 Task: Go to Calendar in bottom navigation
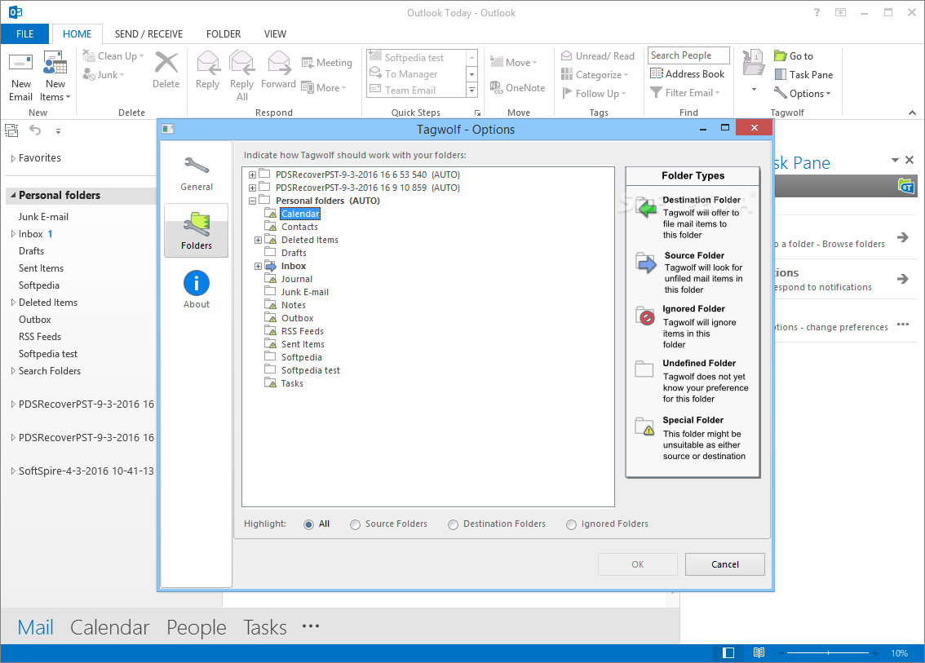pyautogui.click(x=110, y=627)
